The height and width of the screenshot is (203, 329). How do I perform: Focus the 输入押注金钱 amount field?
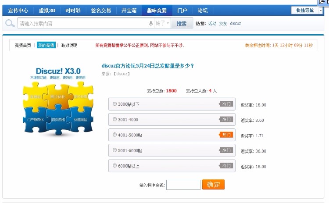click(x=183, y=185)
